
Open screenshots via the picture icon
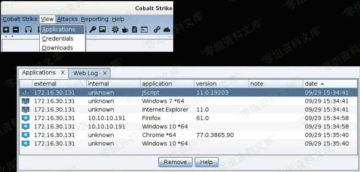(102, 29)
